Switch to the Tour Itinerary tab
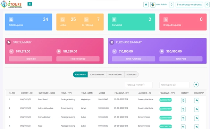This screenshot has height=129, width=210. (115, 74)
